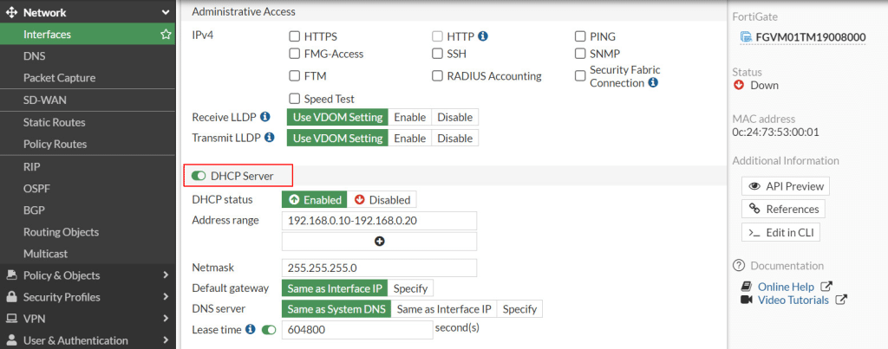The height and width of the screenshot is (349, 888).
Task: Click the info icon beside HTTP
Action: pos(483,36)
